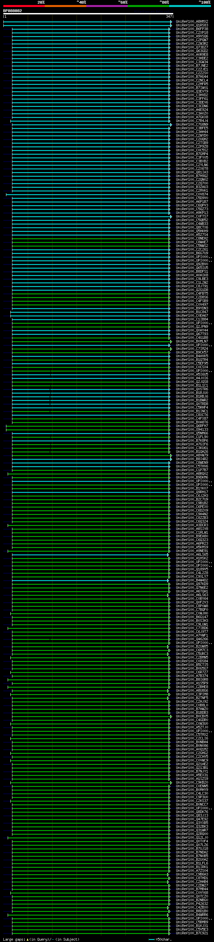
Task: Select label UniRef100_Q5NM66
Action: [x=192, y=433]
